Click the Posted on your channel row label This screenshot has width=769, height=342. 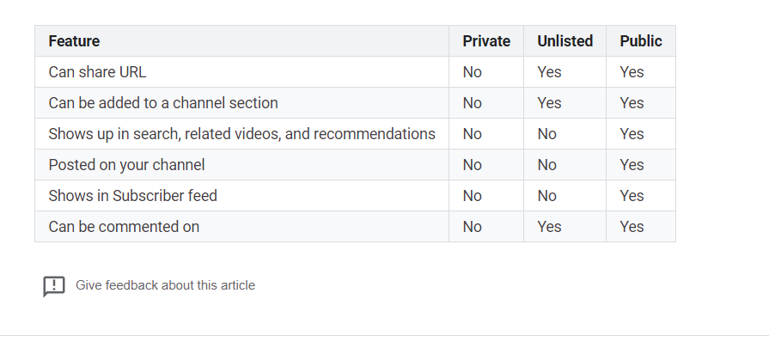click(x=126, y=165)
